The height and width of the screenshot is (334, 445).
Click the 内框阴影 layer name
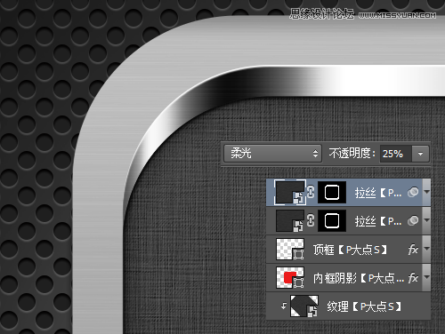(x=359, y=278)
